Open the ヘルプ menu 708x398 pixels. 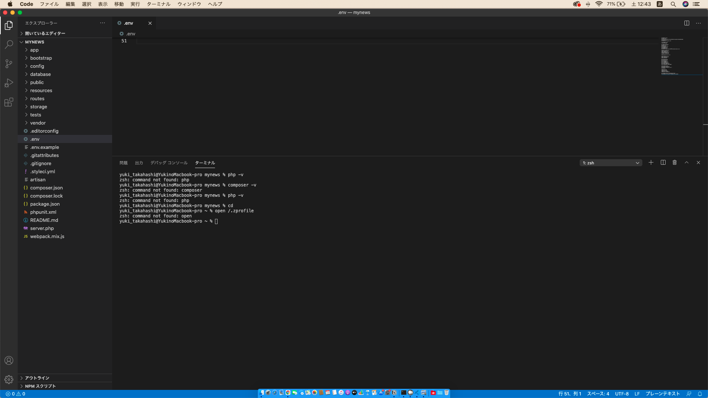tap(215, 4)
